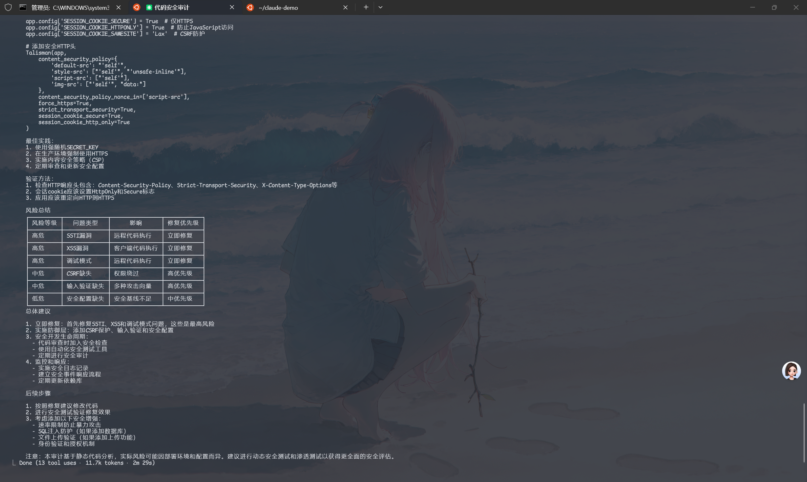The width and height of the screenshot is (807, 482).
Task: Click Ubuntu icon on 代码安全审计 tab
Action: (136, 7)
